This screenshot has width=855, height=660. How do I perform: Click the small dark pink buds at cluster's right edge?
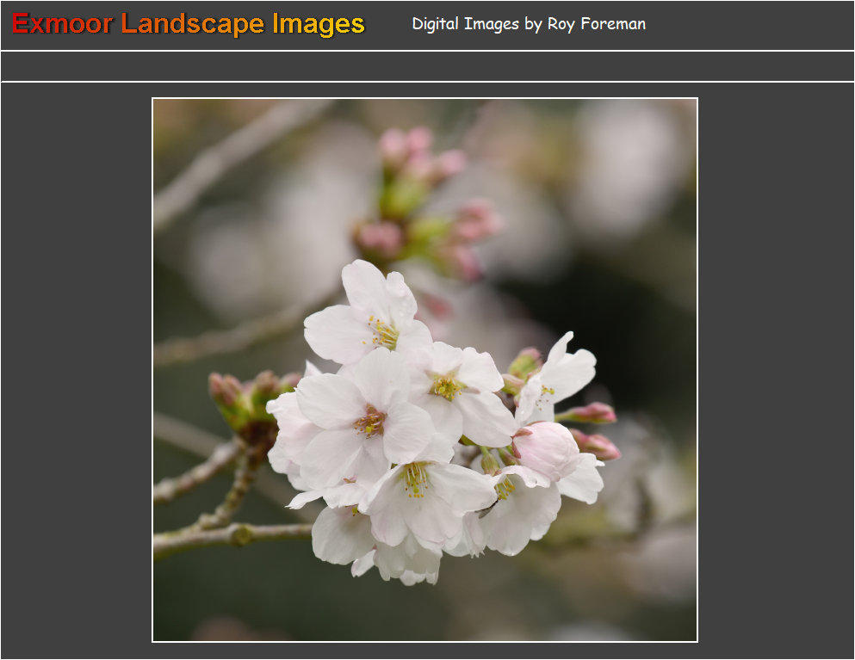(x=594, y=429)
